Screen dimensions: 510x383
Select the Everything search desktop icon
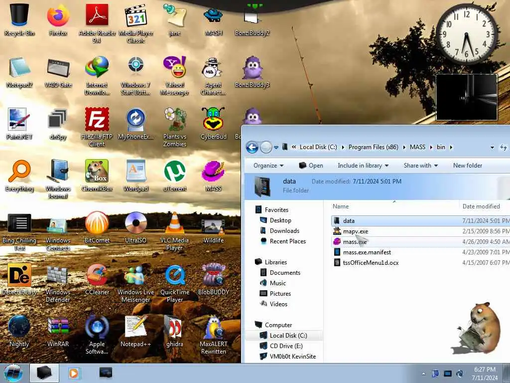tap(19, 176)
